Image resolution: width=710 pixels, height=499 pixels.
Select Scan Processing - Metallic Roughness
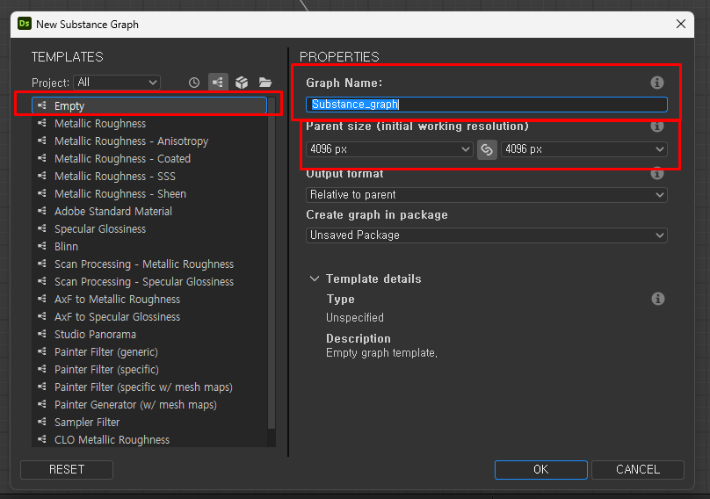tap(149, 264)
